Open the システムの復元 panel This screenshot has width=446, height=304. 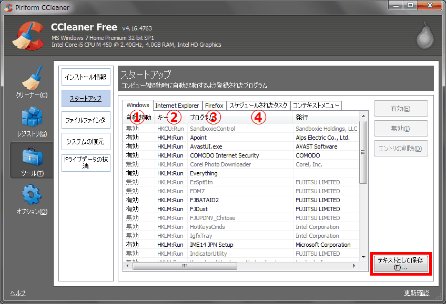(86, 142)
